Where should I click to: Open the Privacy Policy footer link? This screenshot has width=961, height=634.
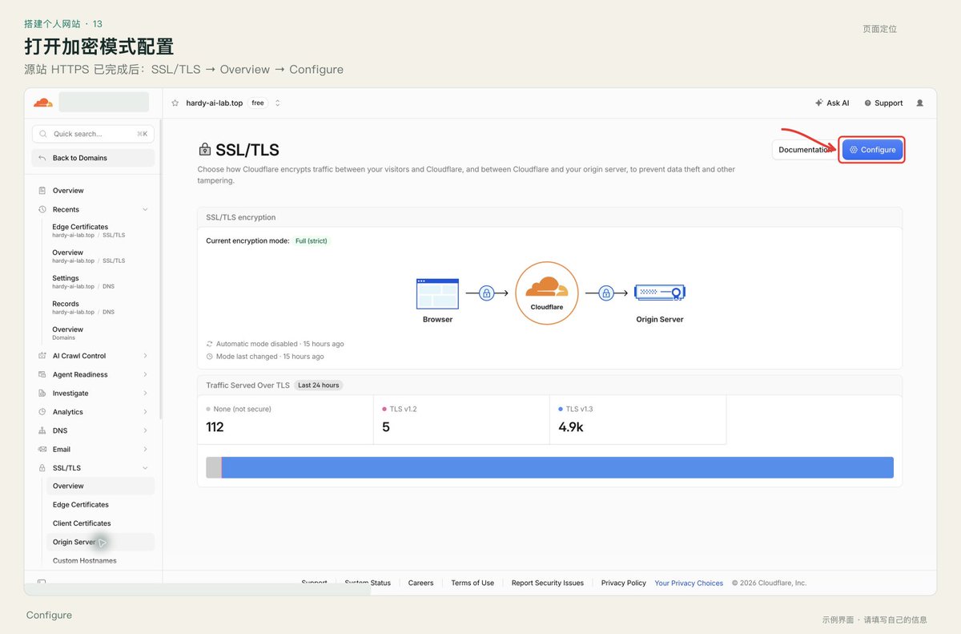[x=624, y=583]
